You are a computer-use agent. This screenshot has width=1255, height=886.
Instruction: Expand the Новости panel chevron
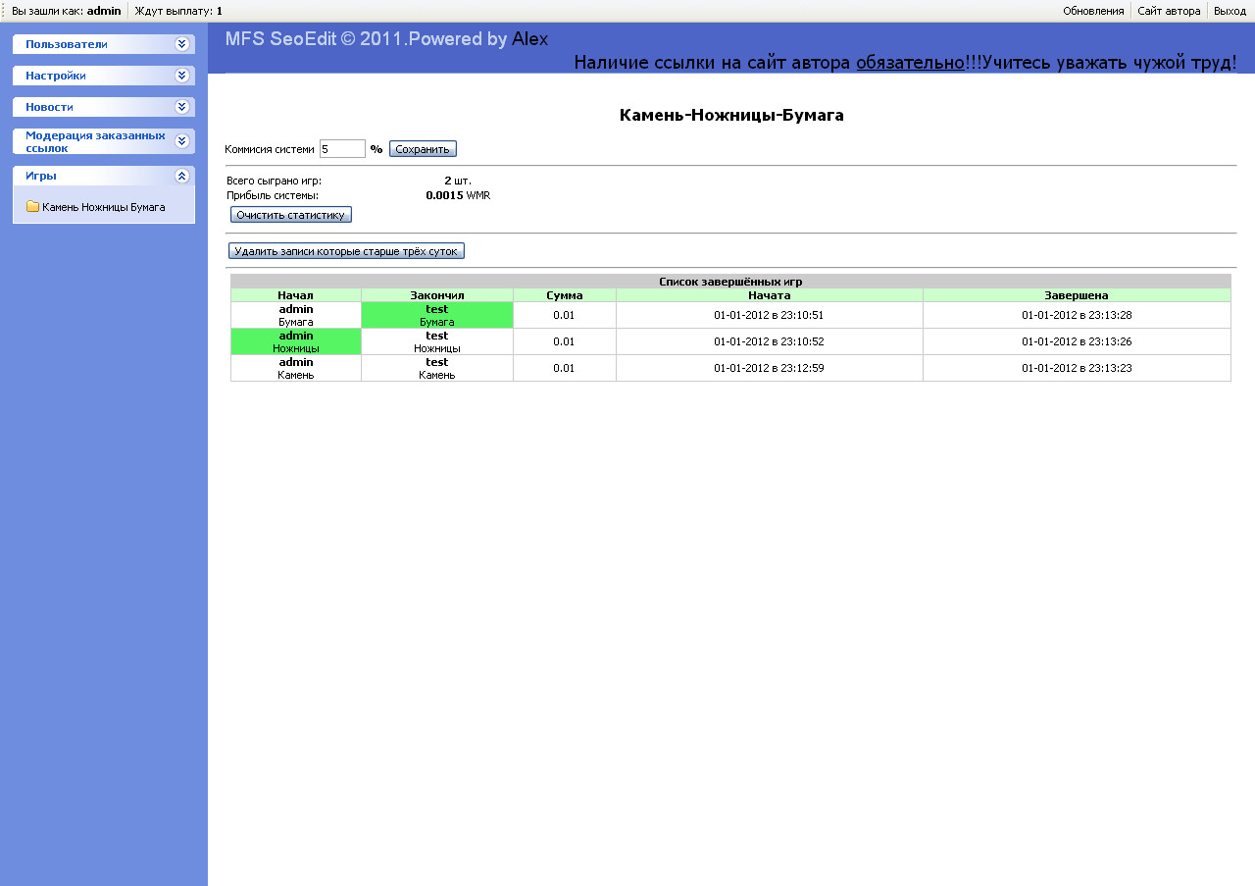pyautogui.click(x=181, y=107)
